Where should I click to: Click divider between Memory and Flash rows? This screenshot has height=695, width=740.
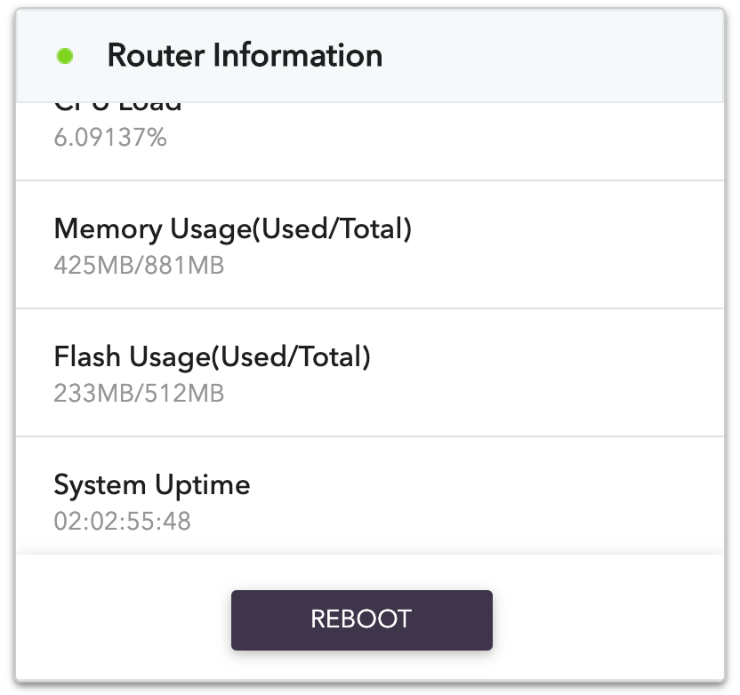click(x=370, y=308)
